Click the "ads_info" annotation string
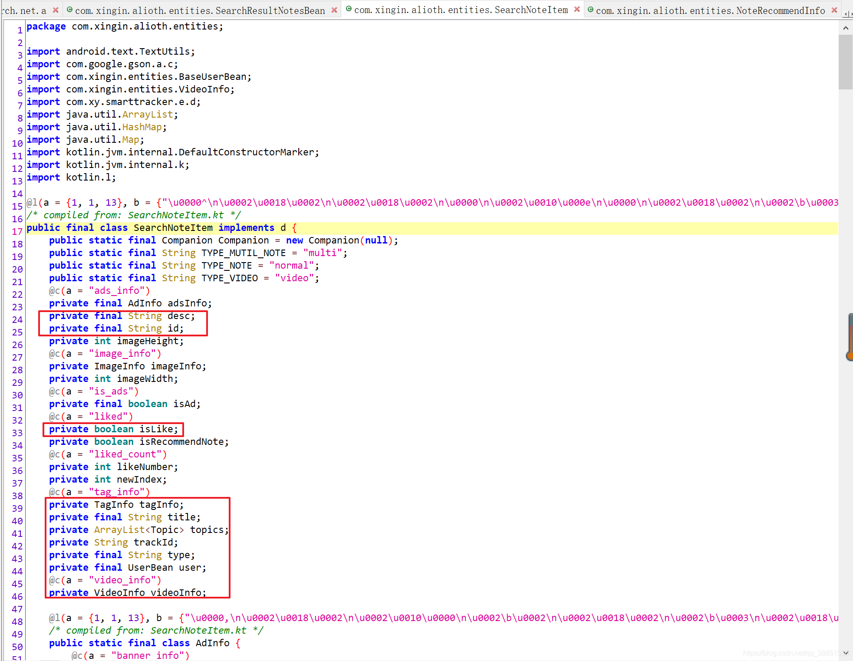 point(117,291)
